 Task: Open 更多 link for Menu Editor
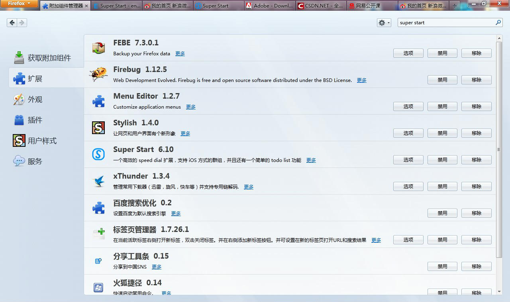(191, 107)
